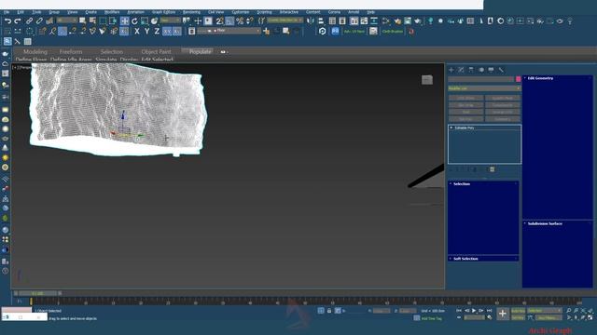Select the Unlink Selection icon
Screen dimensions: 597x335
click(39, 21)
